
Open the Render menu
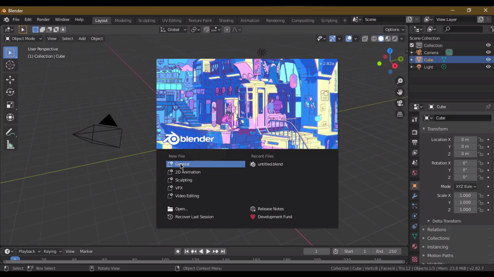coord(43,19)
